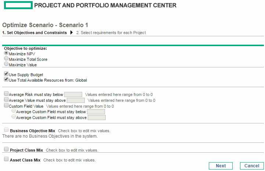Uncheck Use Supply Budget checkbox
This screenshot has height=171, width=265.
tap(6, 74)
